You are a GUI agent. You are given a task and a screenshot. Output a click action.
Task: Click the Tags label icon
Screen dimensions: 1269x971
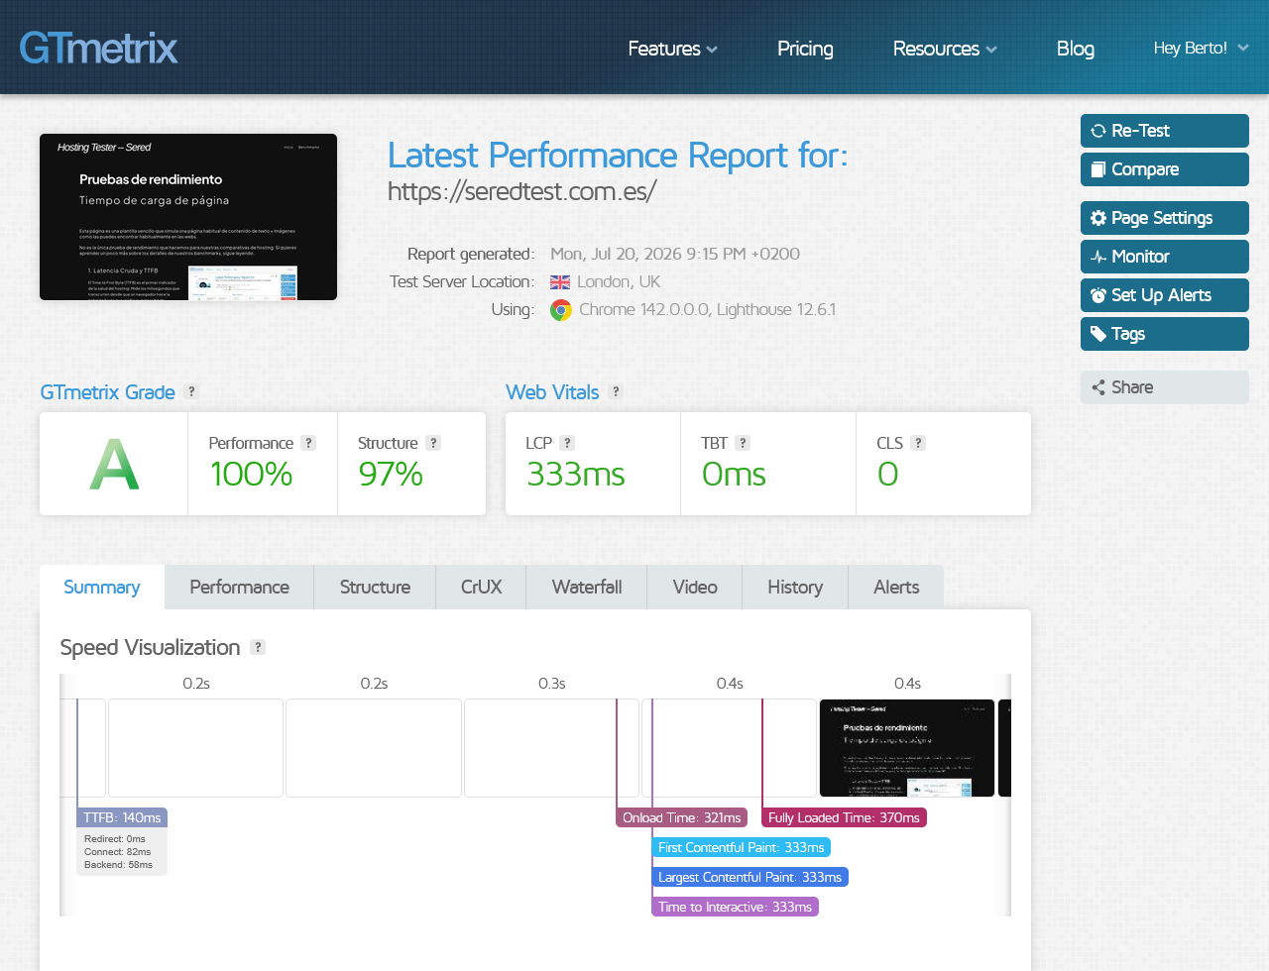(1098, 334)
